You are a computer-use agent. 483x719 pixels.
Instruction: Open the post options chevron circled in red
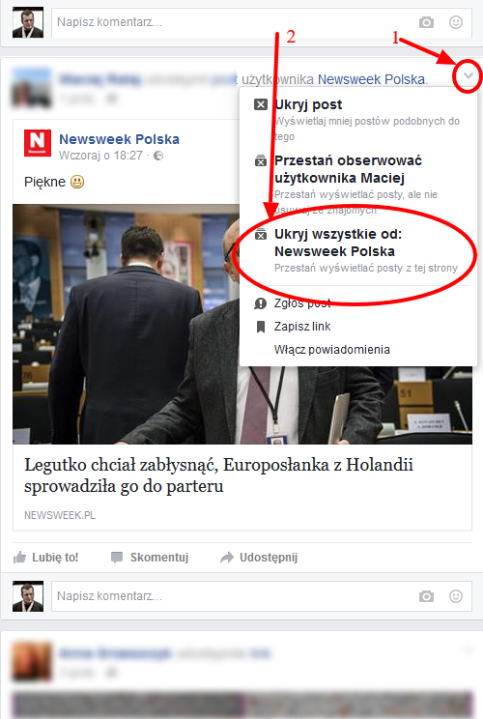pos(468,75)
